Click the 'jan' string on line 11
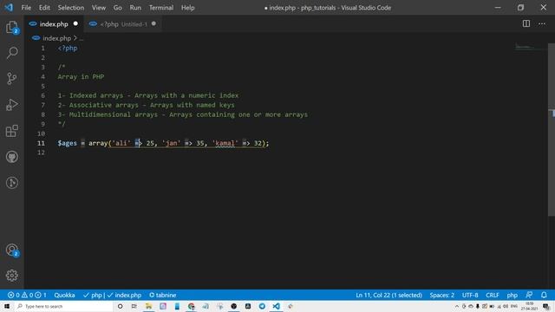The image size is (555, 312). pos(172,143)
